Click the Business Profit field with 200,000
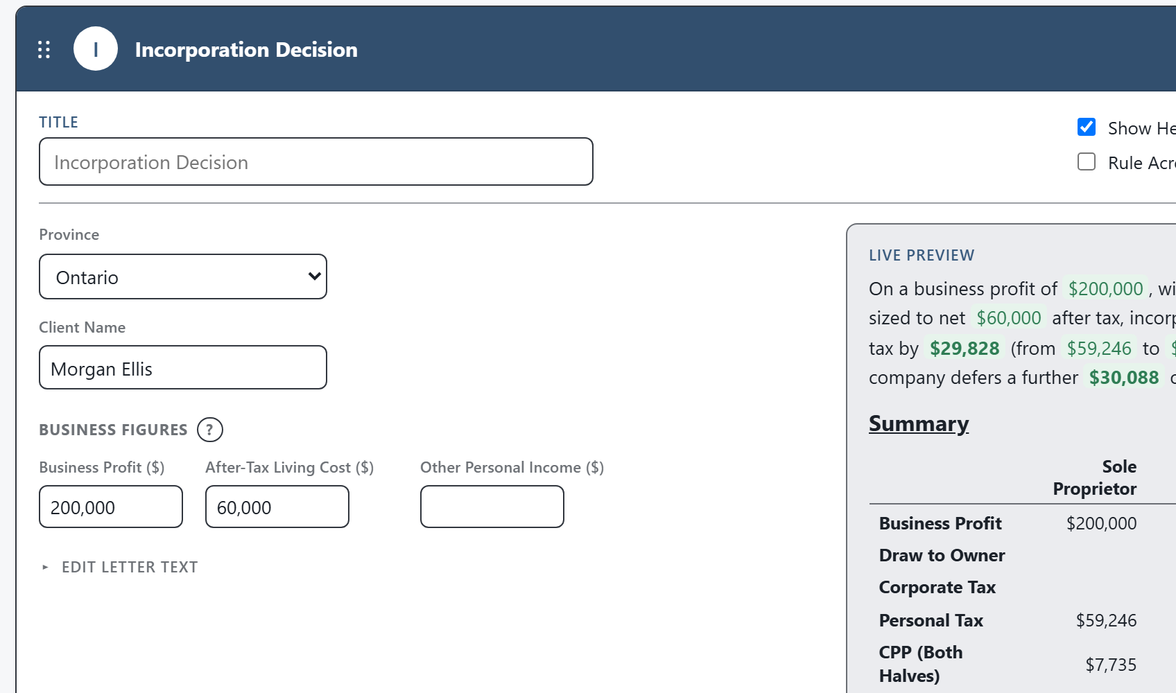This screenshot has height=693, width=1176. [111, 507]
